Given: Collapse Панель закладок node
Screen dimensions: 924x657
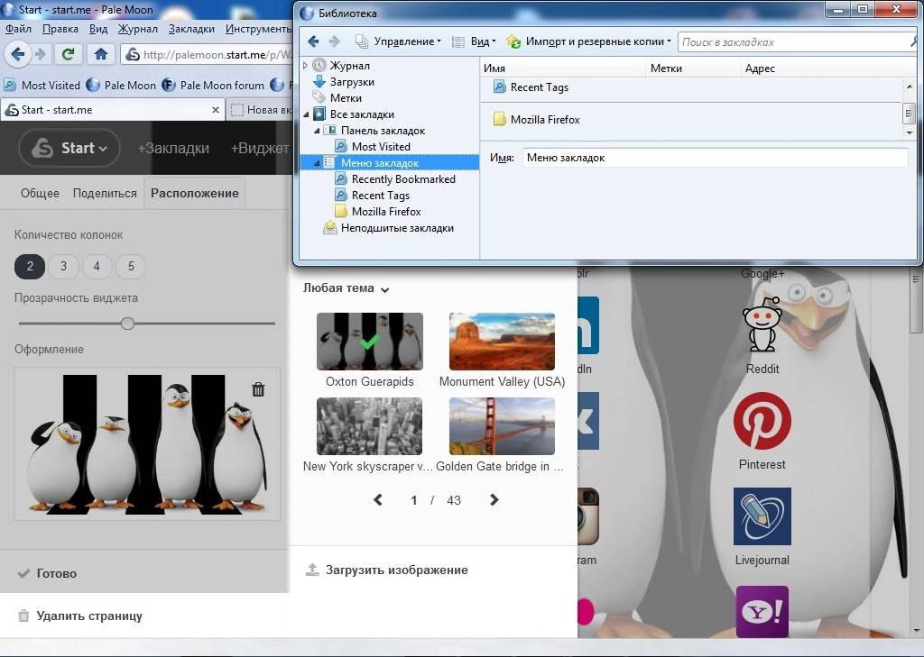Looking at the screenshot, I should pyautogui.click(x=317, y=131).
